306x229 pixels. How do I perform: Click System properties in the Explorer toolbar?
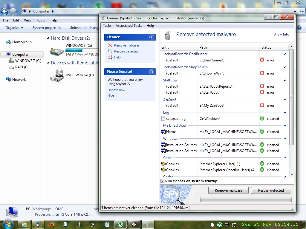point(46,28)
